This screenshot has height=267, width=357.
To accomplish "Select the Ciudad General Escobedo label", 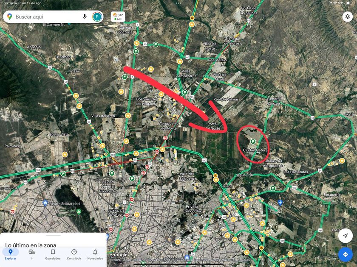I will point(108,186).
